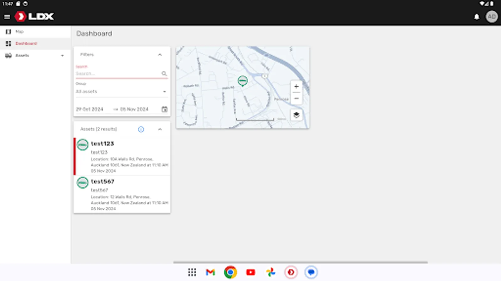501x281 pixels.
Task: Click the search magnifier icon
Action: [x=164, y=74]
